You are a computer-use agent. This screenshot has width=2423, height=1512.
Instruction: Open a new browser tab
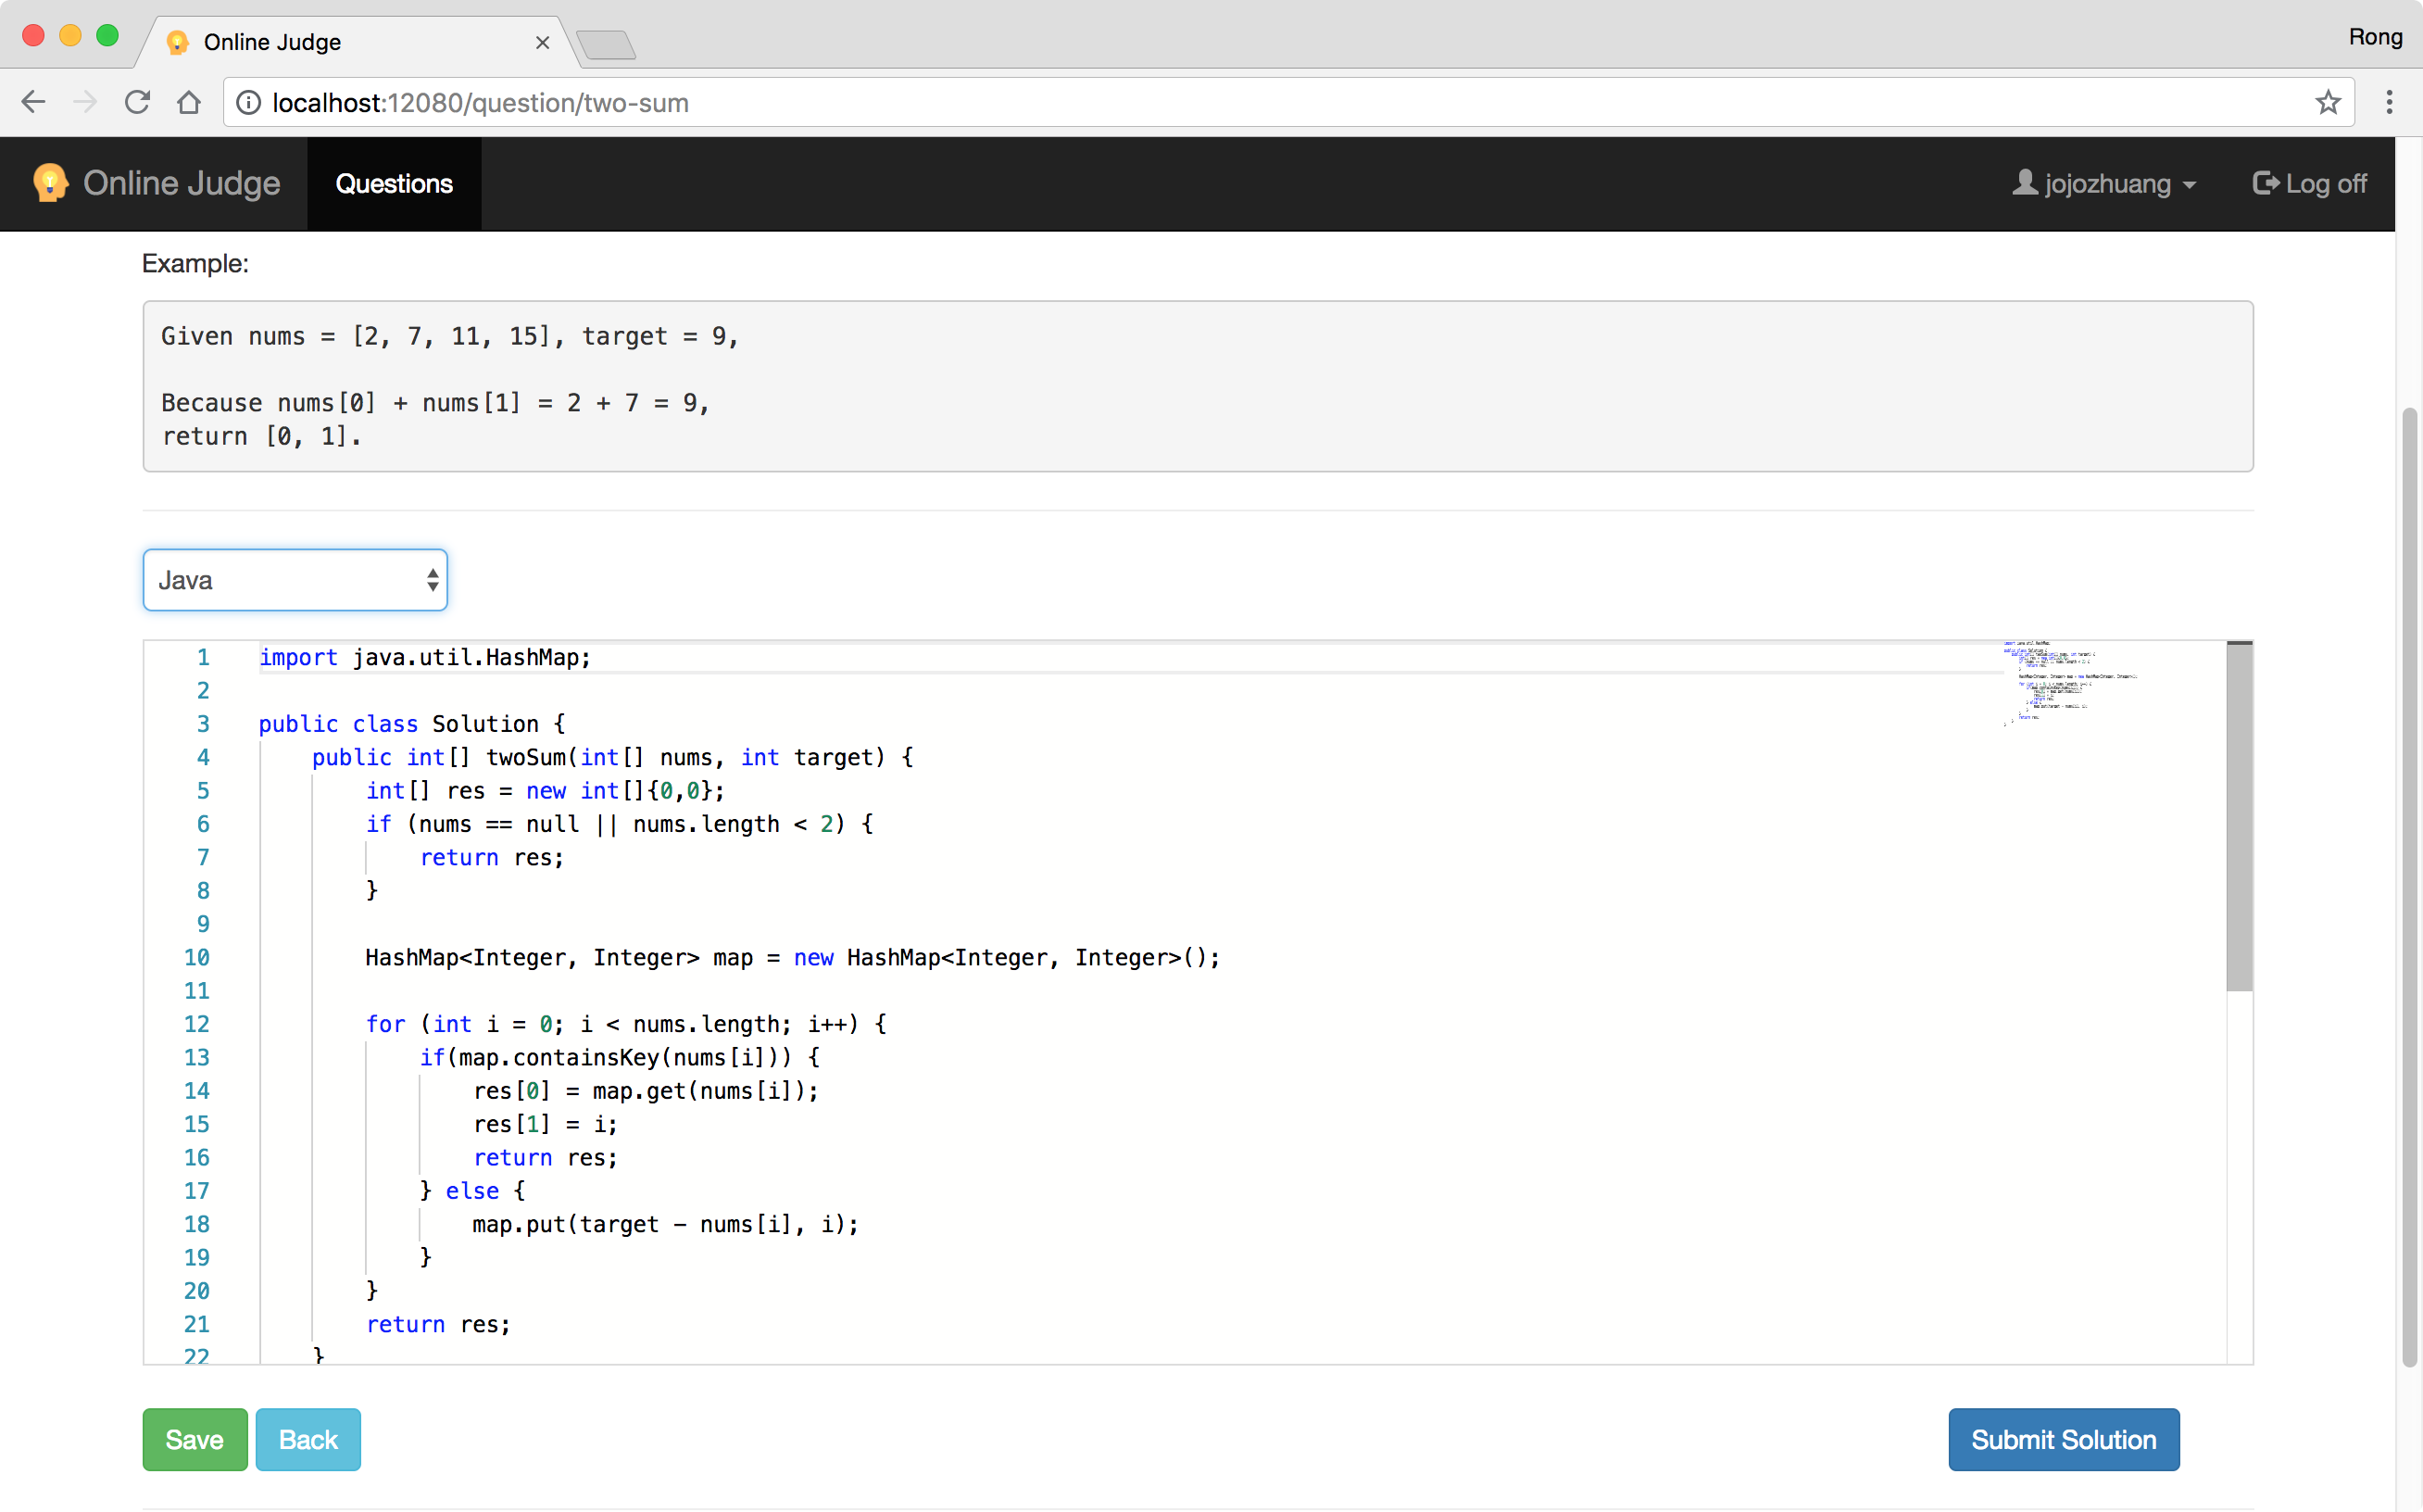click(606, 45)
